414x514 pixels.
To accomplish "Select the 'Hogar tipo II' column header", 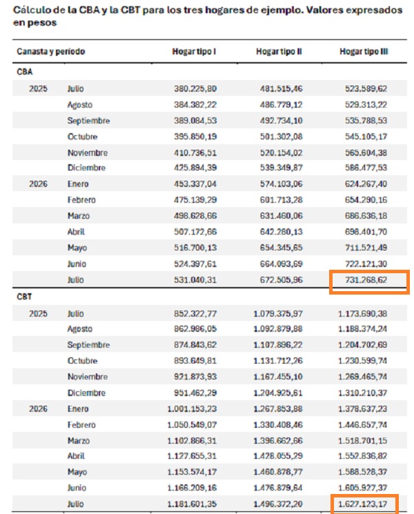I will pyautogui.click(x=279, y=52).
